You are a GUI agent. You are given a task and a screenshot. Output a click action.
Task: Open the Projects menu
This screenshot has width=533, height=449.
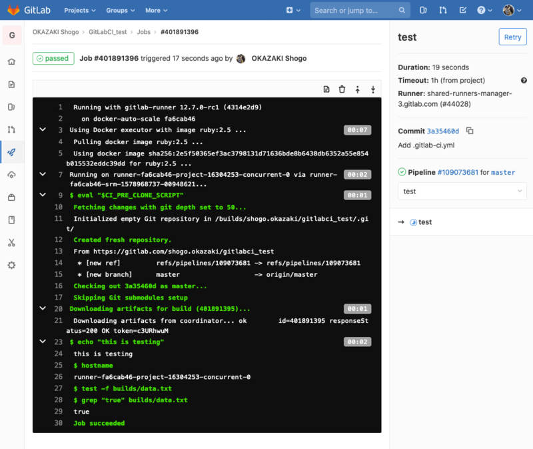pos(80,11)
